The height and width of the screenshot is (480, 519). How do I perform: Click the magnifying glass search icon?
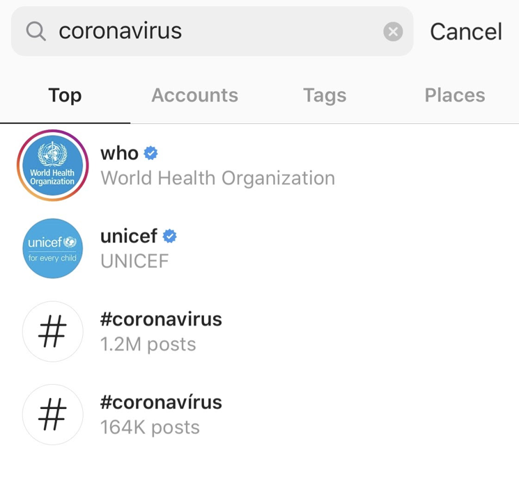point(36,31)
